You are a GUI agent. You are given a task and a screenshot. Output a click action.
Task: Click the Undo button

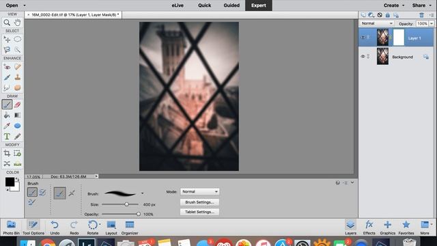coord(55,228)
